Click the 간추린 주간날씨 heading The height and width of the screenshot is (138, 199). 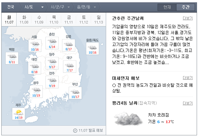128,19
